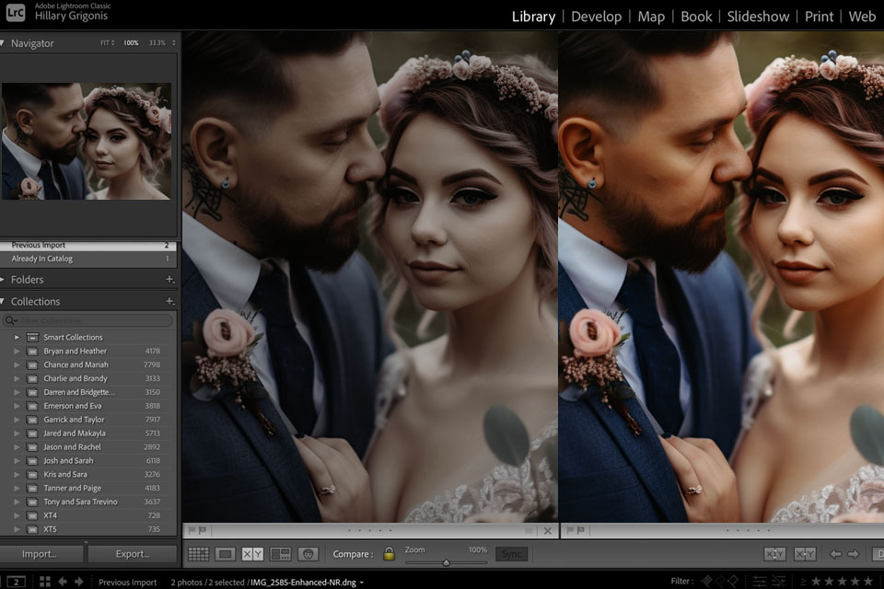
Task: Flag the right photo as a pick
Action: [570, 530]
